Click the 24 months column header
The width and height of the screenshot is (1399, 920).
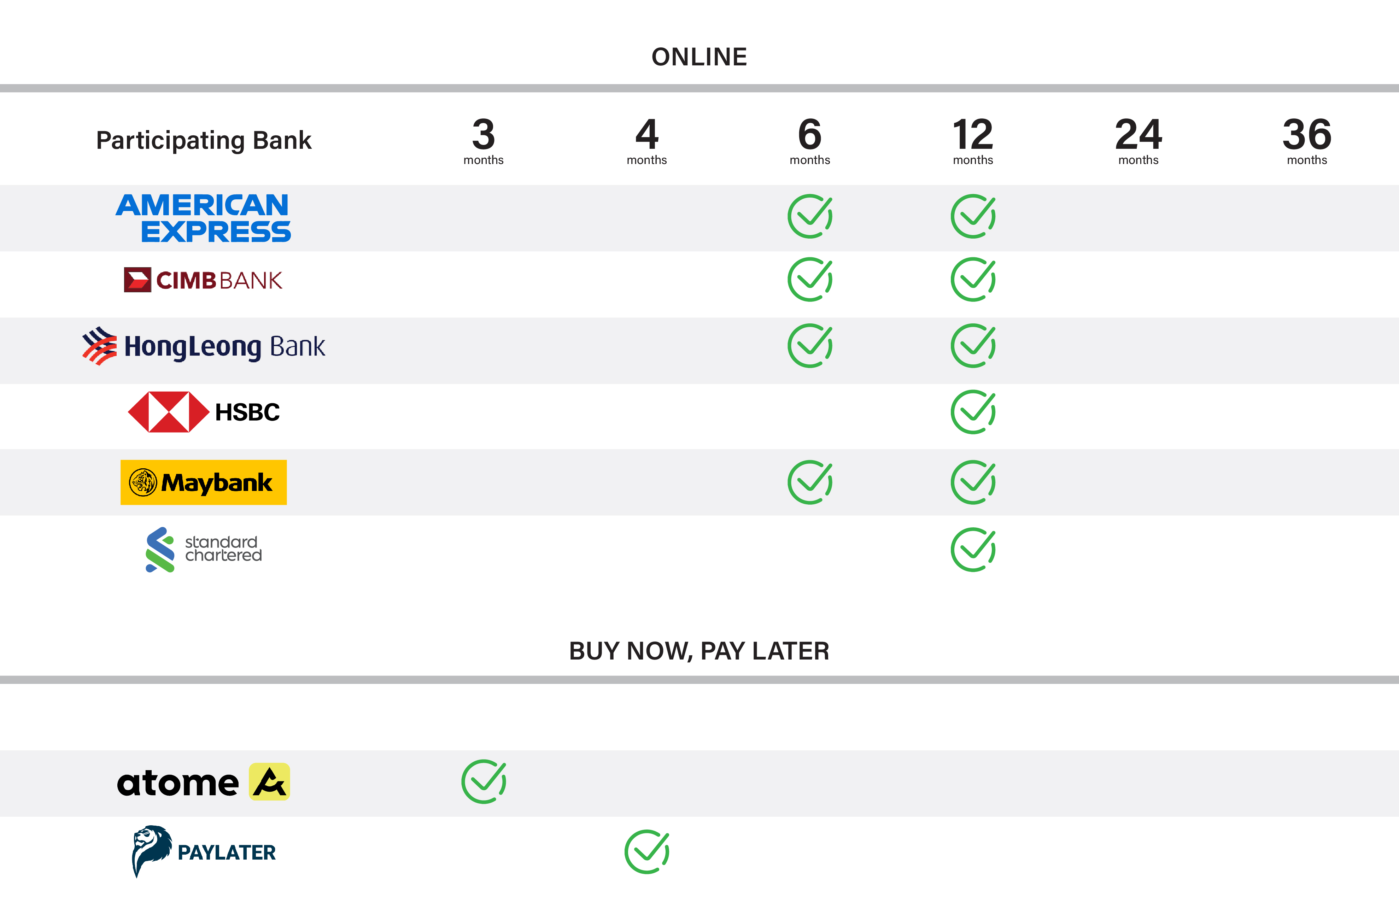pos(1138,141)
